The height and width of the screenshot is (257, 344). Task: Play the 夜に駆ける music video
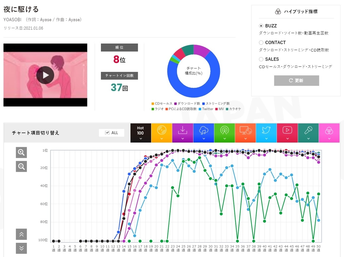[45, 75]
